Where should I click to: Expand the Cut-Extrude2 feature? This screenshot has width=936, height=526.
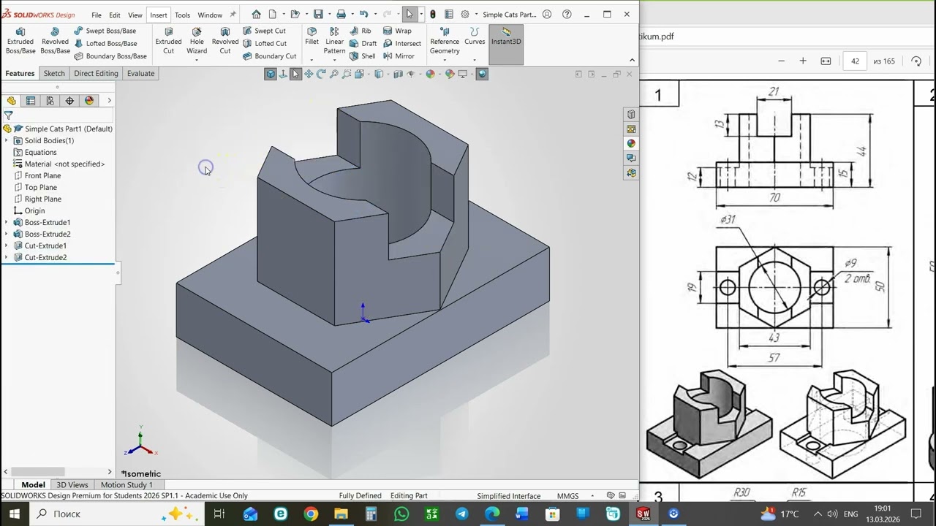coord(7,257)
